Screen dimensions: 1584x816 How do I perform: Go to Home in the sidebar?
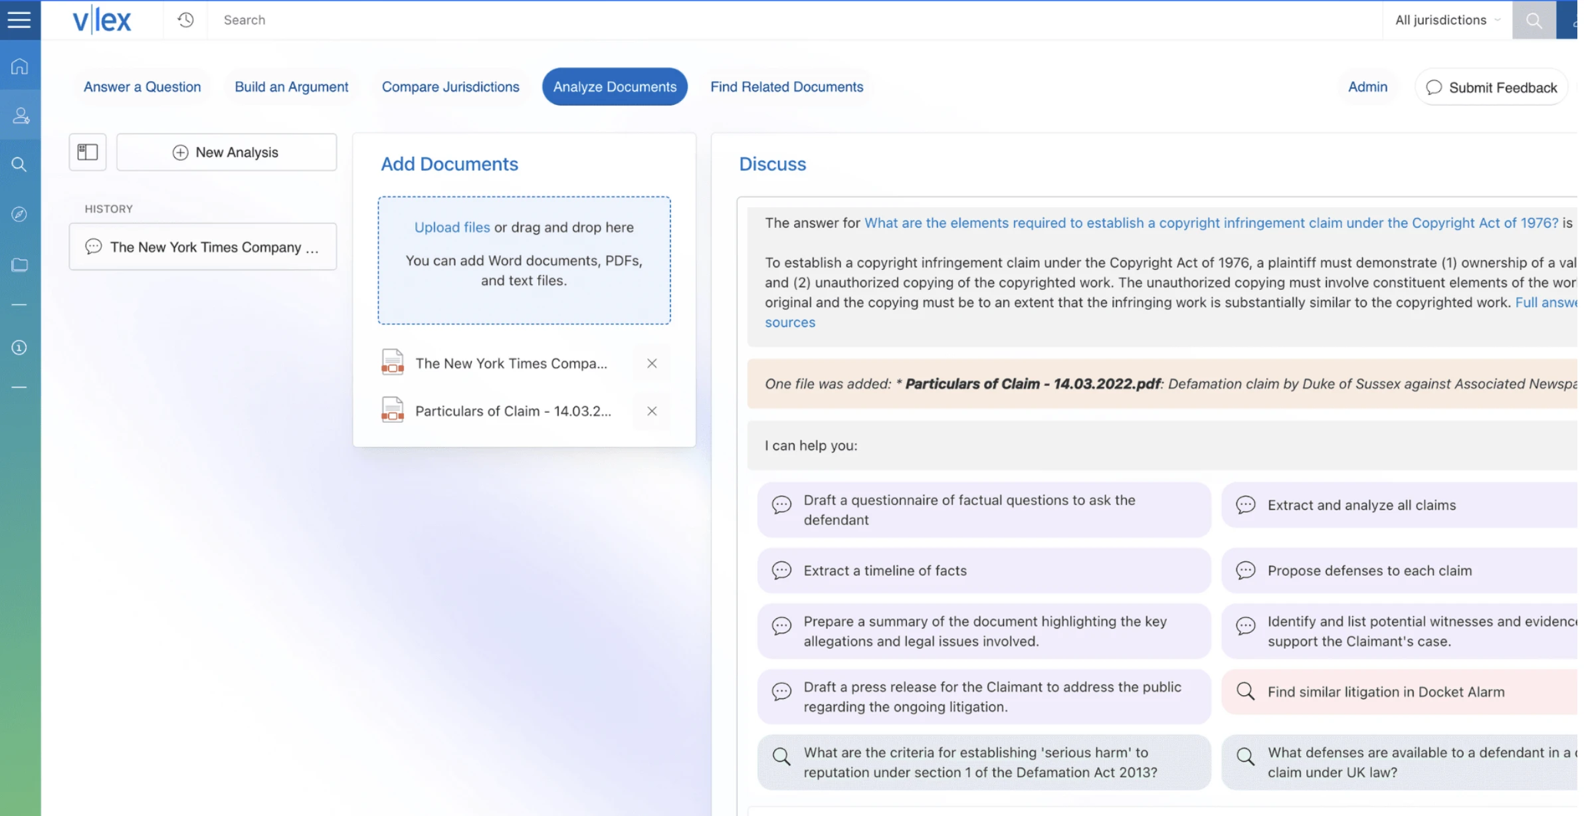(x=19, y=66)
